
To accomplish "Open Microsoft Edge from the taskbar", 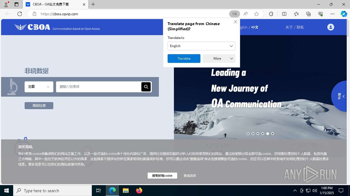I will (x=112, y=191).
